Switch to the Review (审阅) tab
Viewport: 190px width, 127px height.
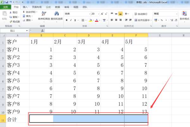point(66,7)
